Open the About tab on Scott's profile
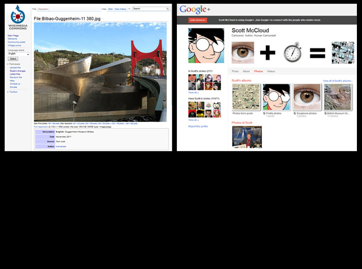Image resolution: width=362 pixels, height=269 pixels. 246,71
